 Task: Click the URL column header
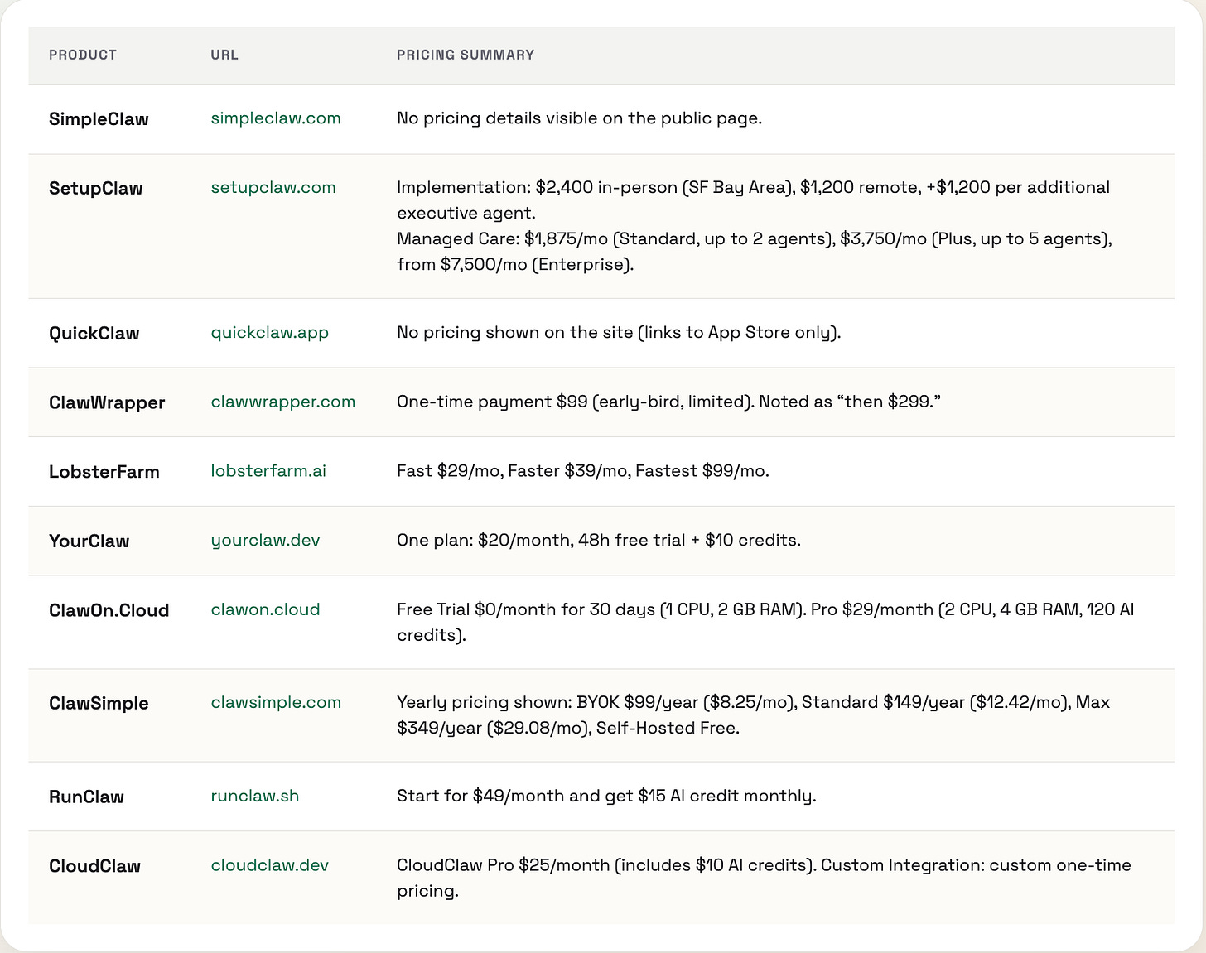(224, 55)
